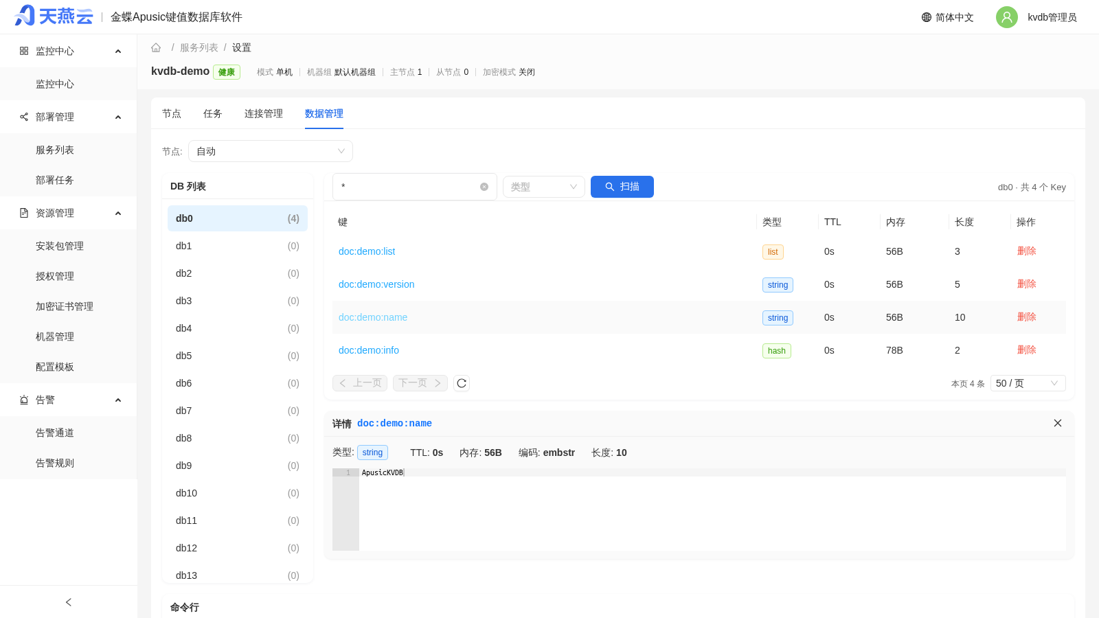
Task: Open key doc:demo:info
Action: (x=369, y=350)
